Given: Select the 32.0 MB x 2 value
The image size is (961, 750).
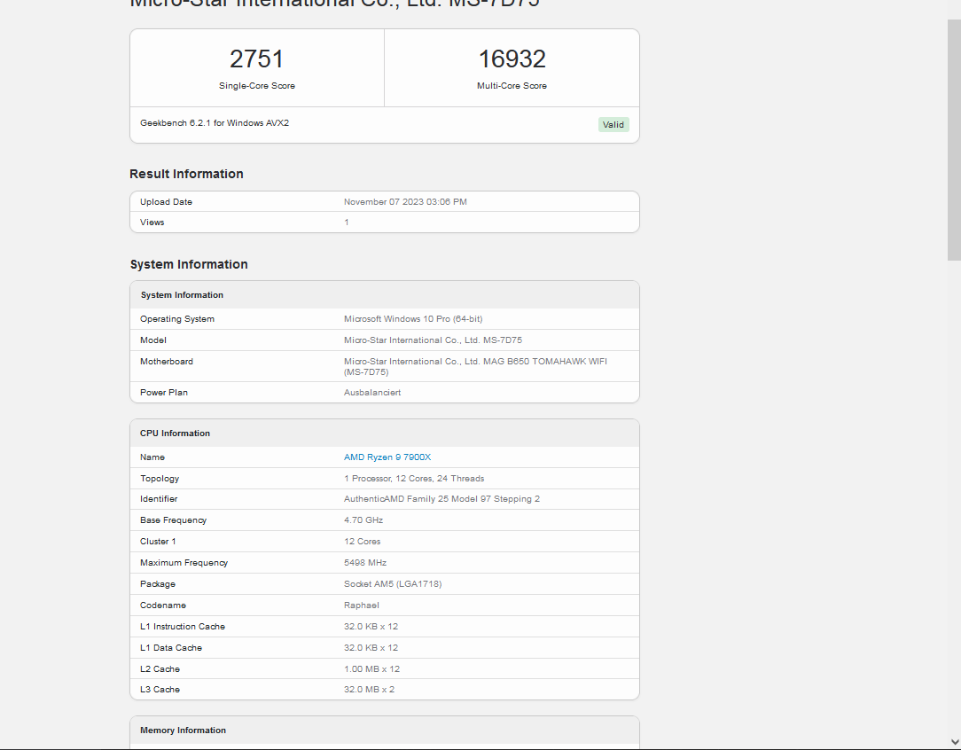Looking at the screenshot, I should click(x=370, y=690).
